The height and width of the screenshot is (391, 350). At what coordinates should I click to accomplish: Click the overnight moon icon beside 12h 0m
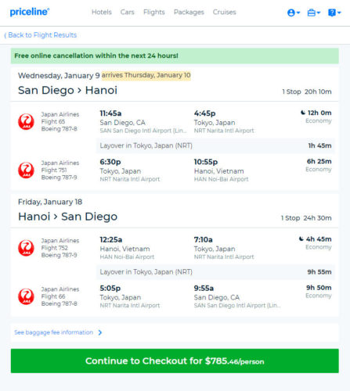303,113
